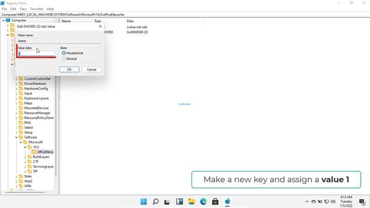
Task: Click the Value name text field
Action: coord(60,41)
